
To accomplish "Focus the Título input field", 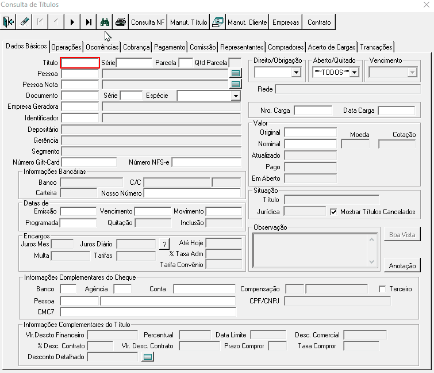I will pos(80,63).
